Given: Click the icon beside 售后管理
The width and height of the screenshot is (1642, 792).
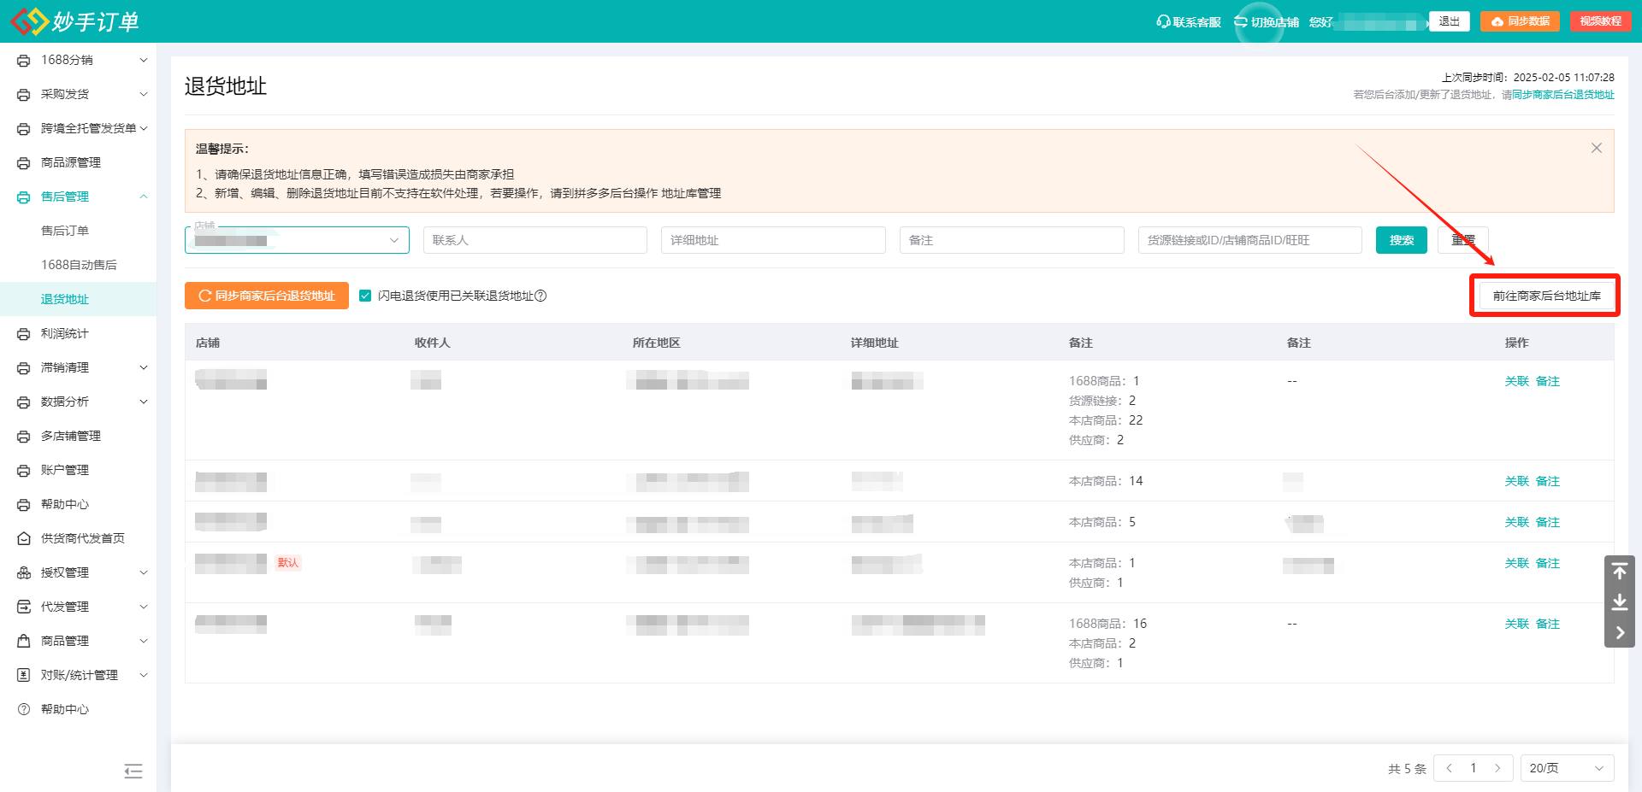Looking at the screenshot, I should (x=24, y=197).
